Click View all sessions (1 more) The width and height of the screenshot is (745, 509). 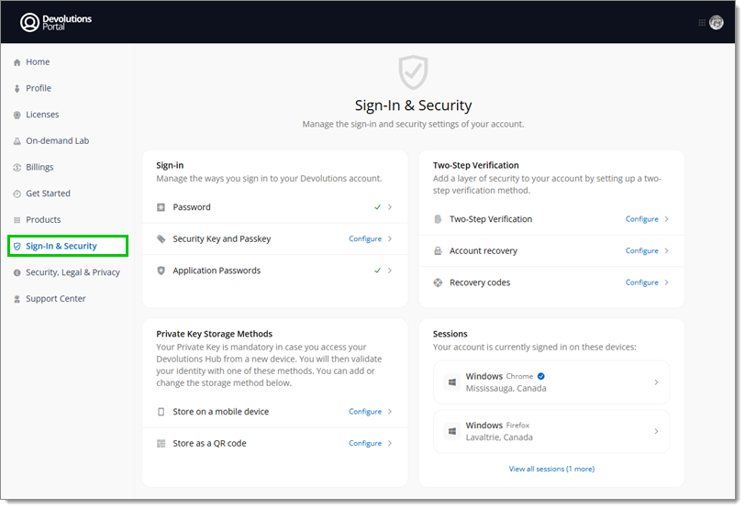[551, 470]
